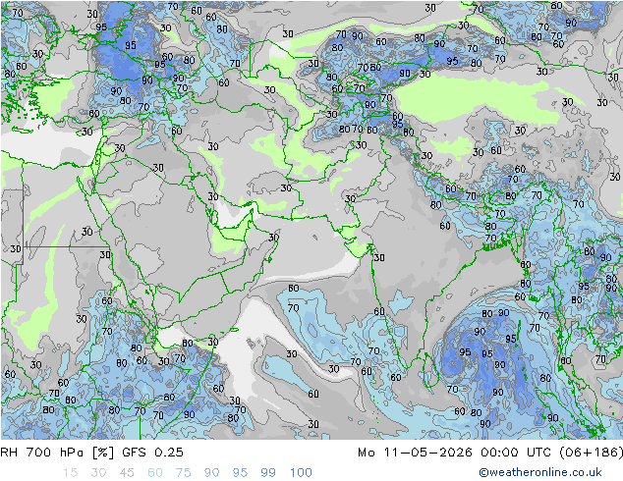Click the "(06+186)" forecast run label

(x=592, y=453)
